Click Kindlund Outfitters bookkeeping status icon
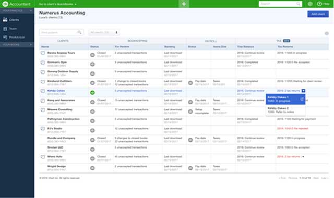This screenshot has height=198, width=334. tap(92, 83)
